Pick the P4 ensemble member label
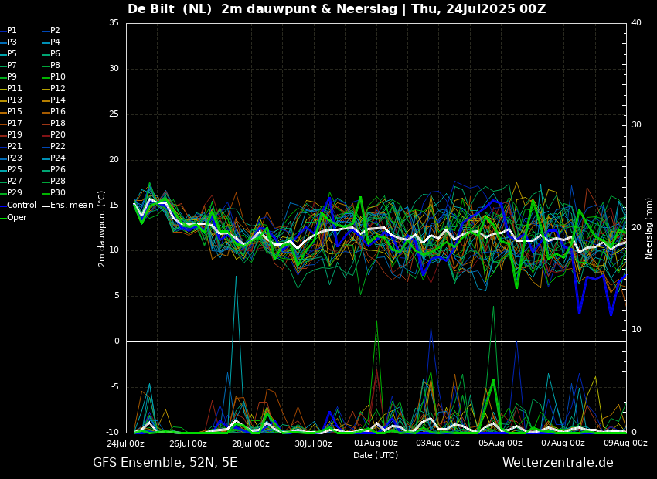The height and width of the screenshot is (479, 657). coord(56,42)
